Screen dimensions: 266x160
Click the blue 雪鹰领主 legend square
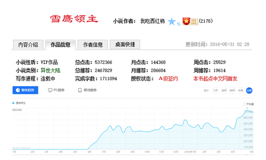13,103
